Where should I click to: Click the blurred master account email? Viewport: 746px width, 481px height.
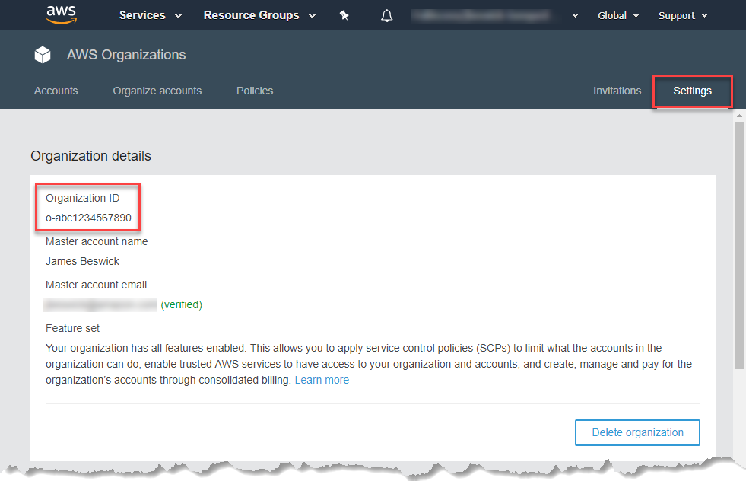(100, 304)
